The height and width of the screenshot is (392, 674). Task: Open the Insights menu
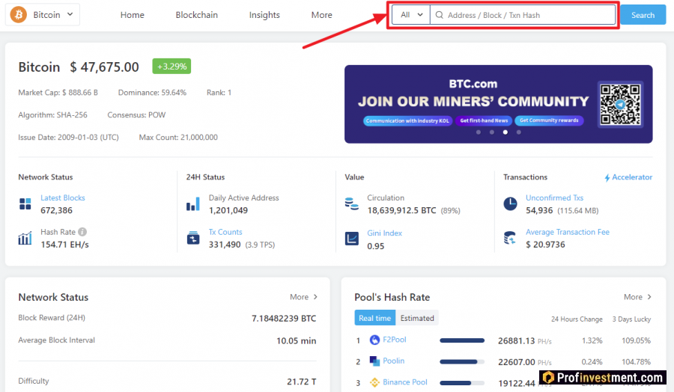(x=264, y=15)
